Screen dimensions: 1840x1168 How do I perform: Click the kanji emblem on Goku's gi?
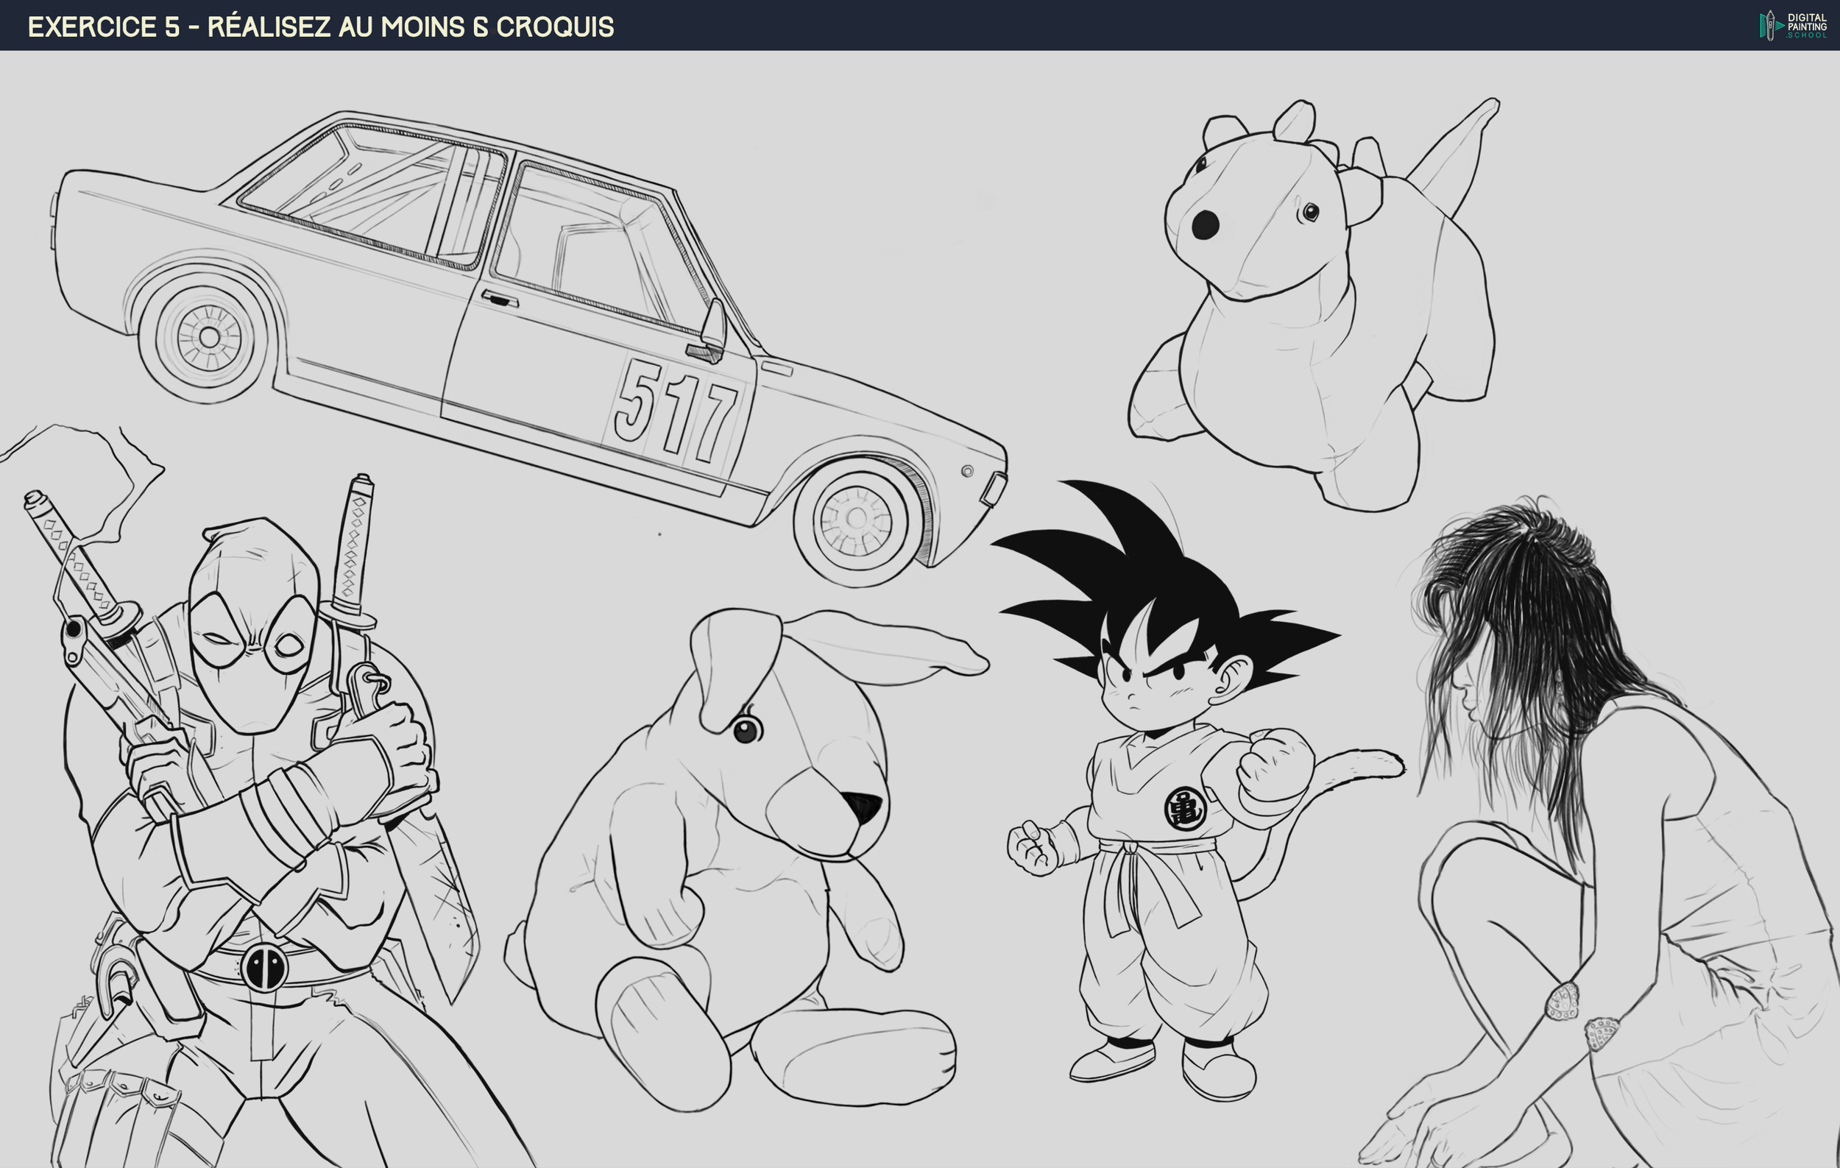click(x=1184, y=809)
